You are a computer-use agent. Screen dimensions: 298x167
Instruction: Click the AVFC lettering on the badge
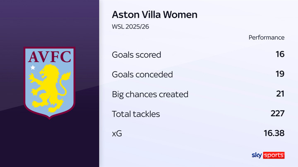49,56
